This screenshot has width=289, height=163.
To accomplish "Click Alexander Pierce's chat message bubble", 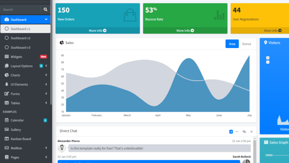I will pyautogui.click(x=159, y=148).
